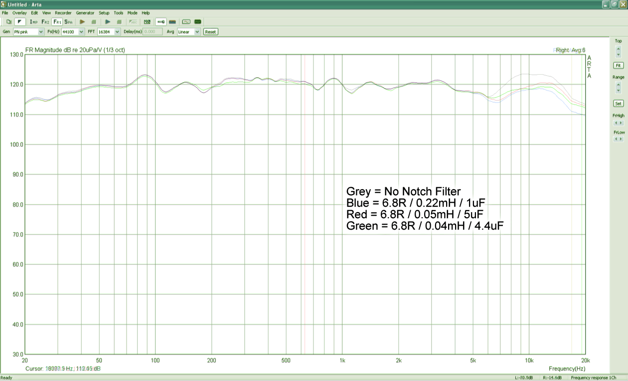Click the 'FR Magnitude dB re 20uPa/V' graph title

[75, 50]
